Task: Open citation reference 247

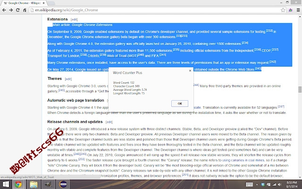Action: (281, 106)
